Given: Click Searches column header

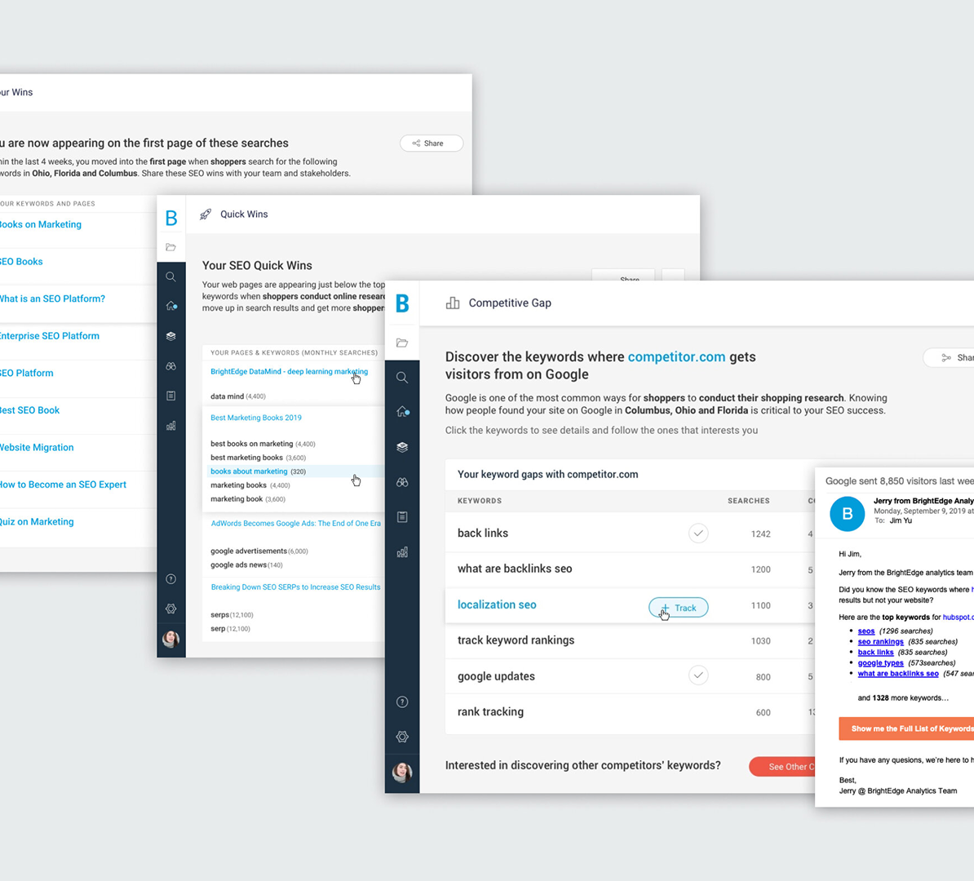Looking at the screenshot, I should point(749,501).
